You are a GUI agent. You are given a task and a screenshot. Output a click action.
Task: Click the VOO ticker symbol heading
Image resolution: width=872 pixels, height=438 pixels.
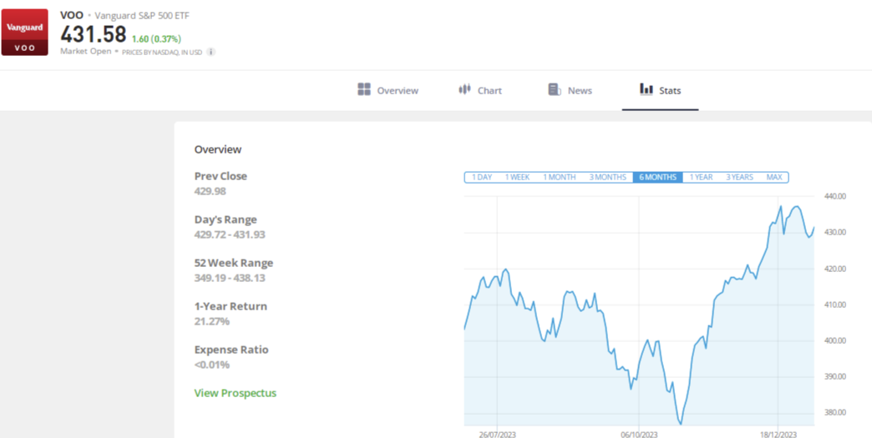point(72,16)
